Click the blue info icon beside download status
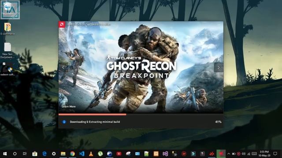The height and width of the screenshot is (158, 282). pyautogui.click(x=64, y=122)
